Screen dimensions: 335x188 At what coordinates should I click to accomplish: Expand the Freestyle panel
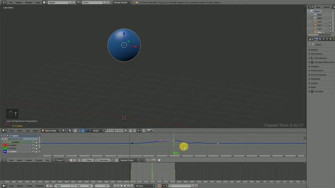[x=309, y=91]
